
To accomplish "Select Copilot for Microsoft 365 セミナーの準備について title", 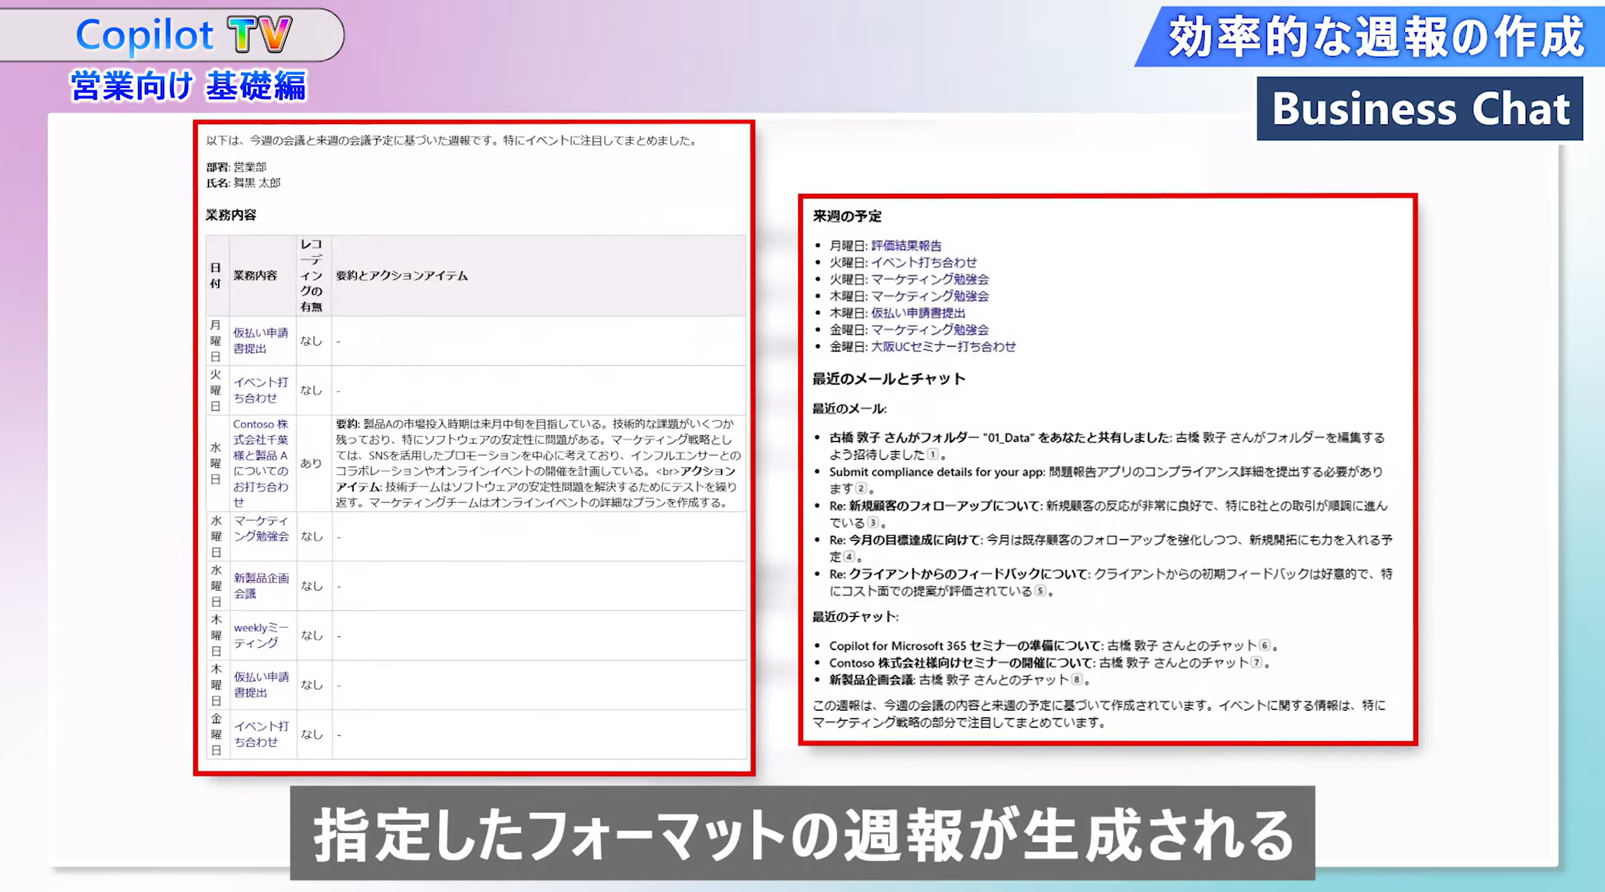I will (x=966, y=646).
